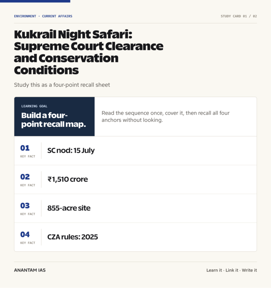271x288 pixels.
Task: Select the 03 key fact number
Action: (x=25, y=206)
